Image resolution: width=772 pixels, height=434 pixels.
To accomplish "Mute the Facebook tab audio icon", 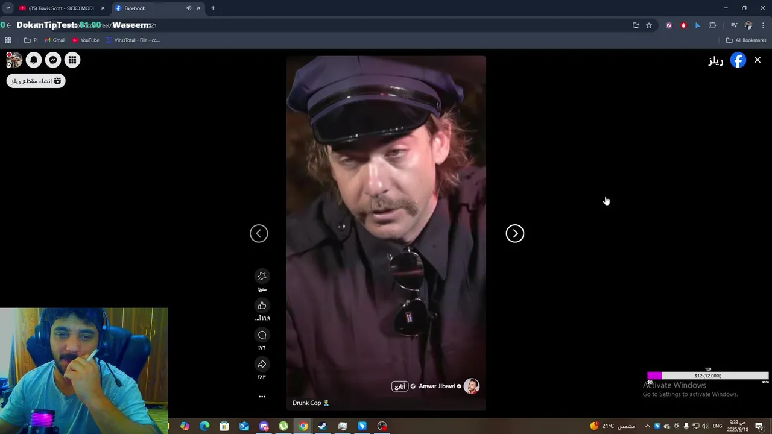I will 189,8.
